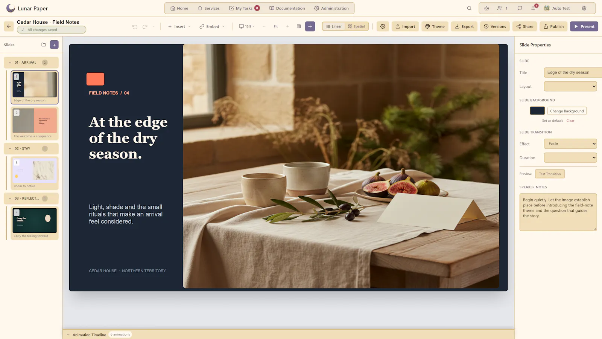Screen dimensions: 602x339
Task: Open the AI assistant robot icon
Action: click(486, 8)
